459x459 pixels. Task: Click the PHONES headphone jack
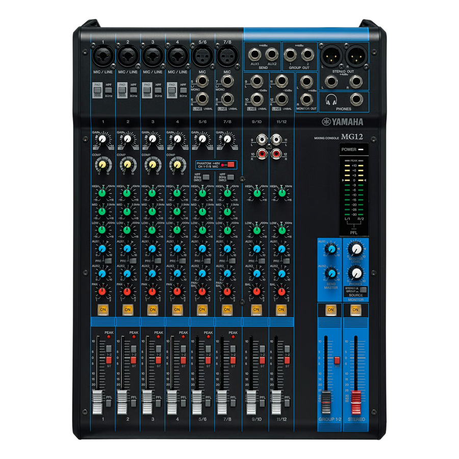[356, 99]
